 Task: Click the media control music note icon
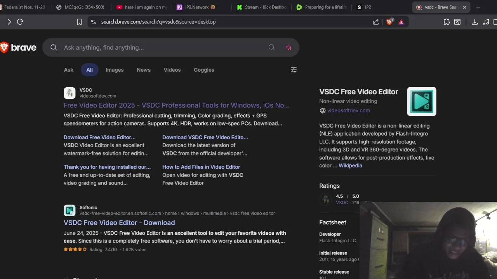click(486, 22)
